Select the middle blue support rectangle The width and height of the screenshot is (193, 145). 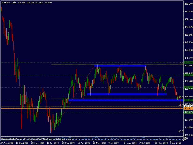click(x=127, y=94)
